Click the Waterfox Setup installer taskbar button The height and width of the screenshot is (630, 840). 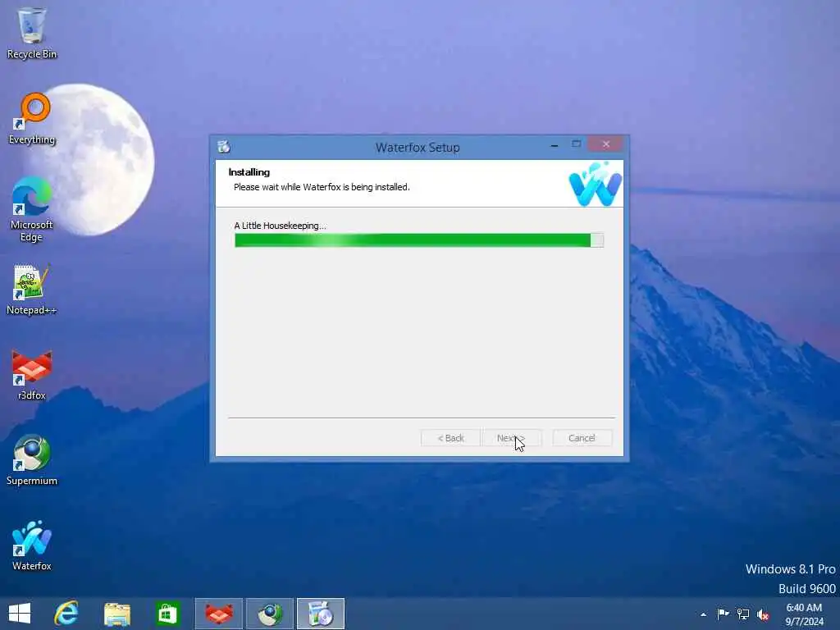[x=321, y=614]
